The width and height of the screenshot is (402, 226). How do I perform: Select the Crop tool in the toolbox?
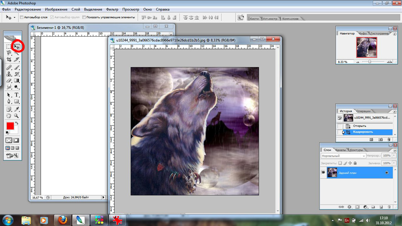click(9, 60)
